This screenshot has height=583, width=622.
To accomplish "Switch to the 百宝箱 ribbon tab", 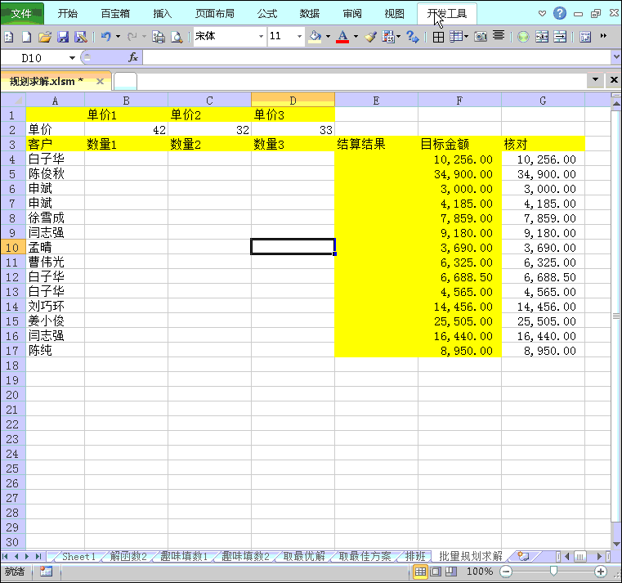I will pos(115,14).
